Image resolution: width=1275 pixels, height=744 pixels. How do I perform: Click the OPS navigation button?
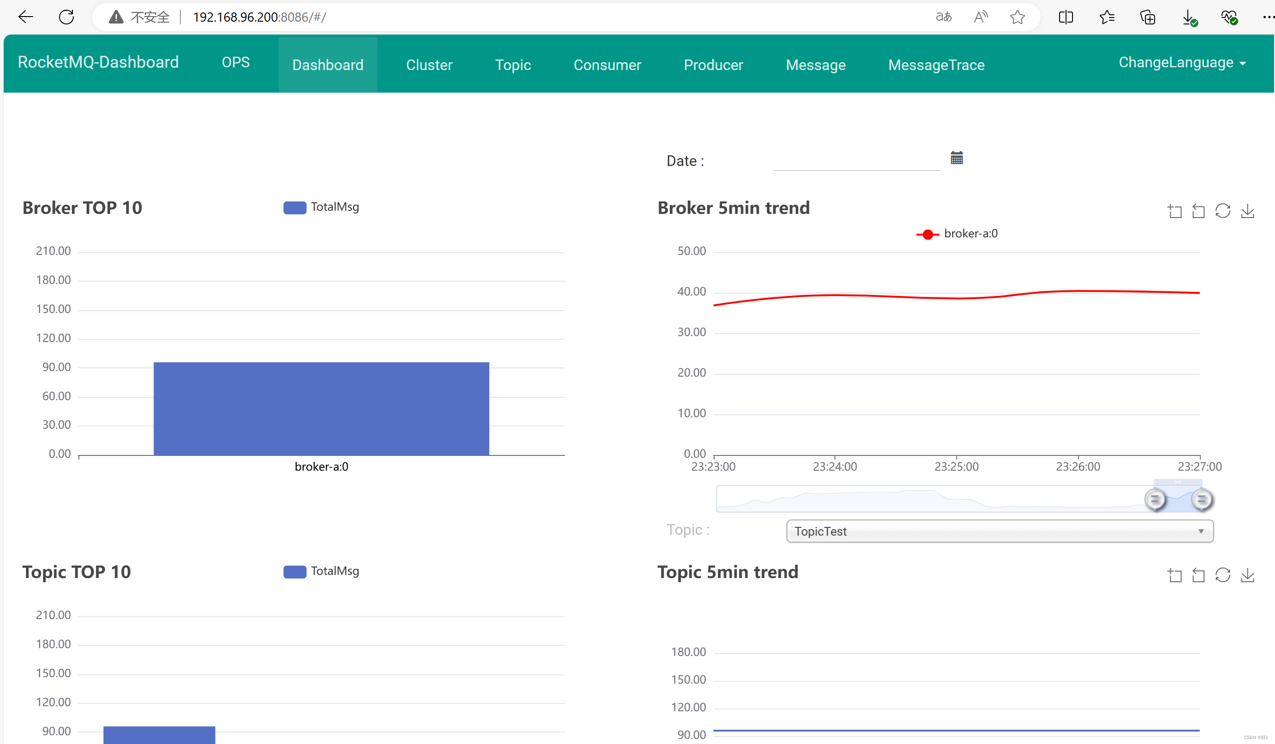click(235, 63)
